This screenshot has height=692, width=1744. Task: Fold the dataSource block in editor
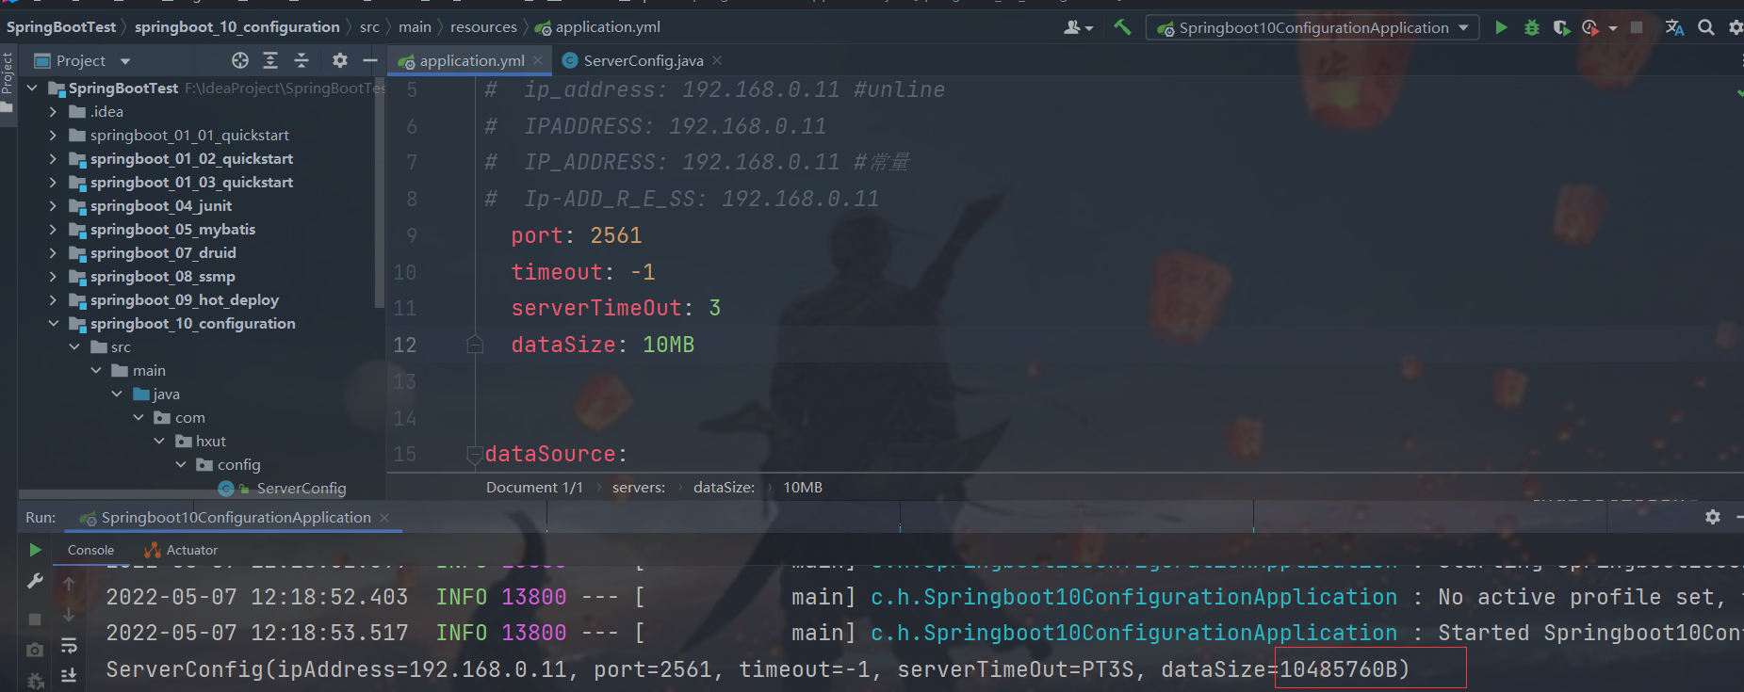point(475,455)
